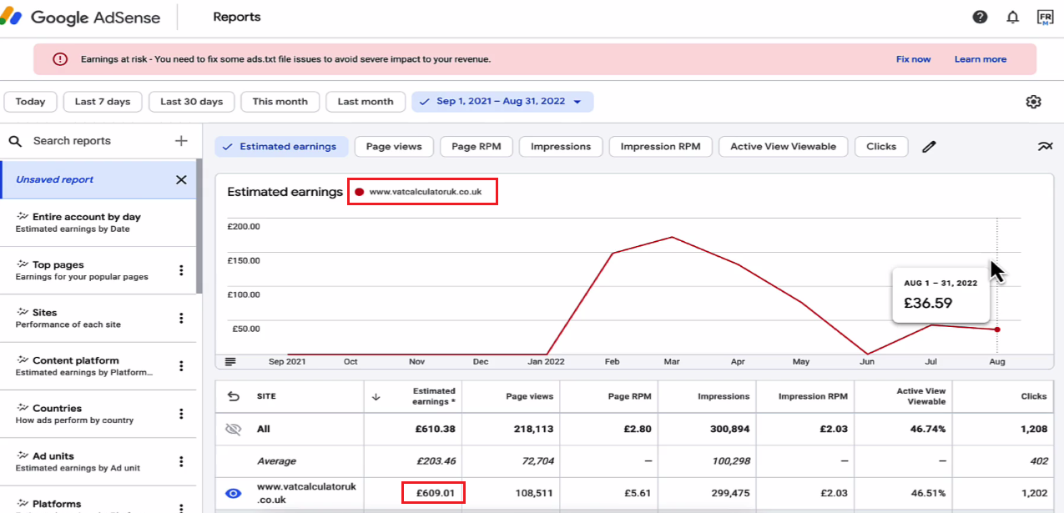This screenshot has width=1064, height=513.
Task: Click the Aug data point on the chart
Action: click(x=997, y=329)
